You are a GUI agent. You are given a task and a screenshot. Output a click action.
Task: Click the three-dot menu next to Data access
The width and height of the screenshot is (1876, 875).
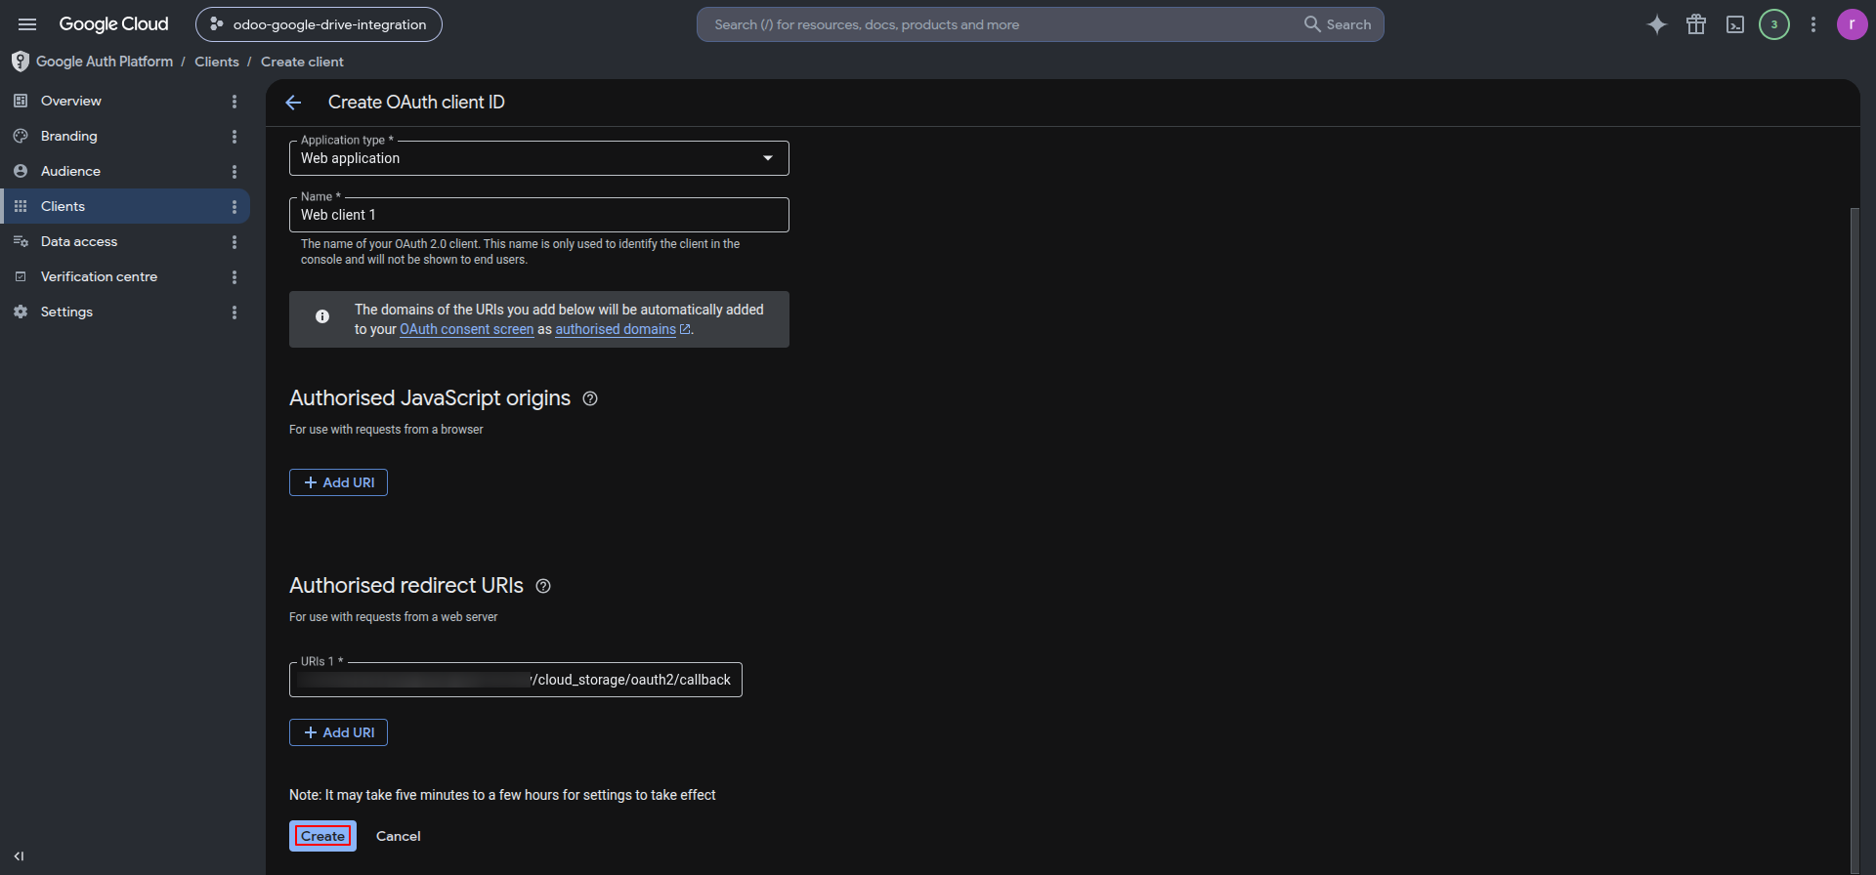click(x=234, y=242)
